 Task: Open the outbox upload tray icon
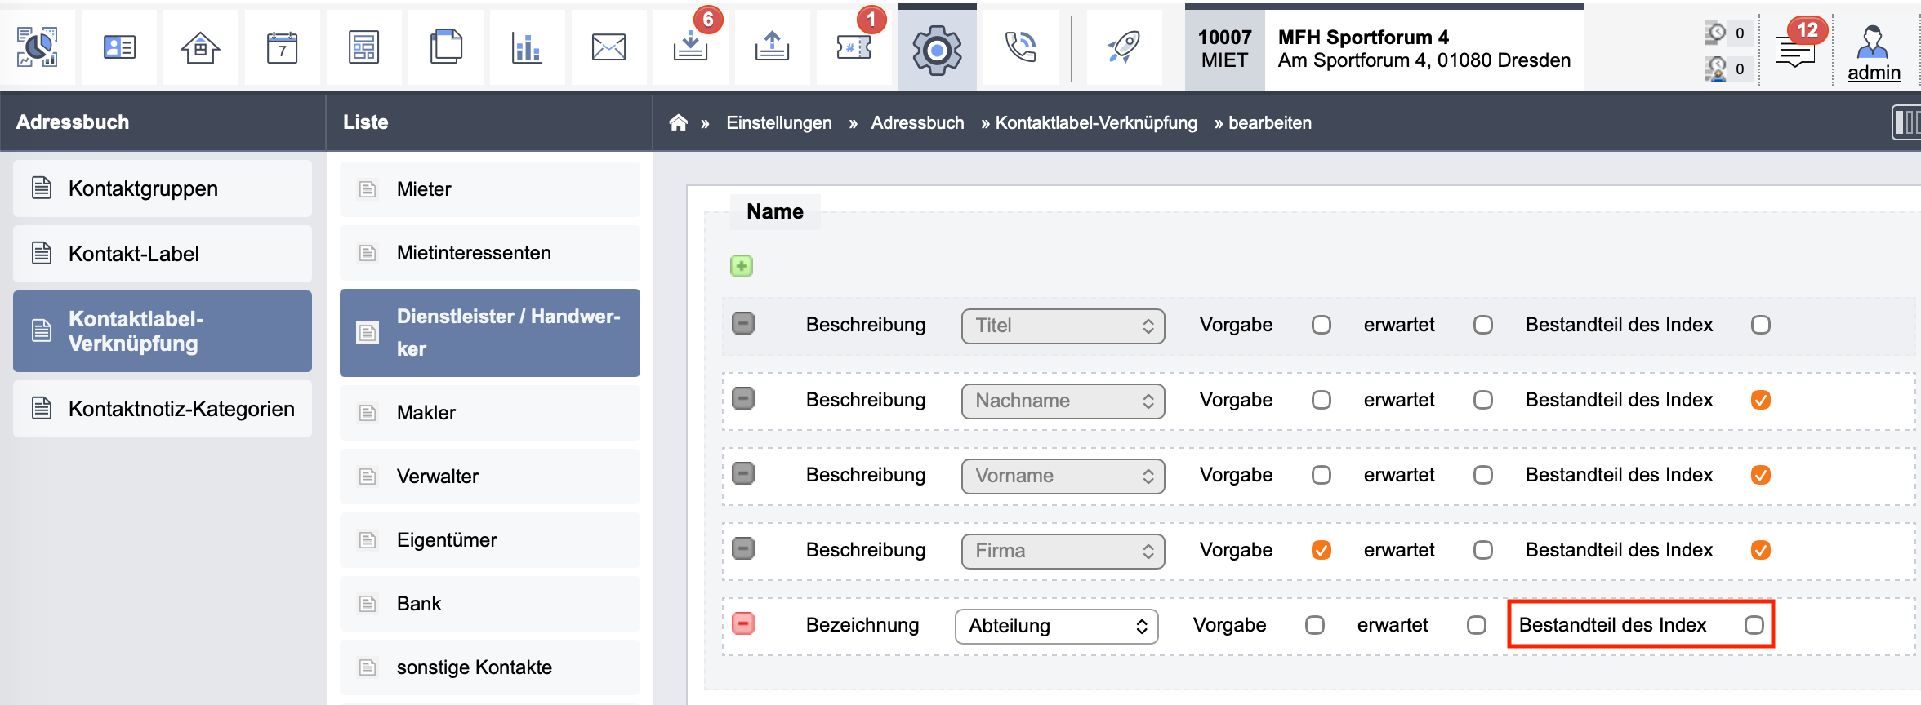tap(772, 47)
